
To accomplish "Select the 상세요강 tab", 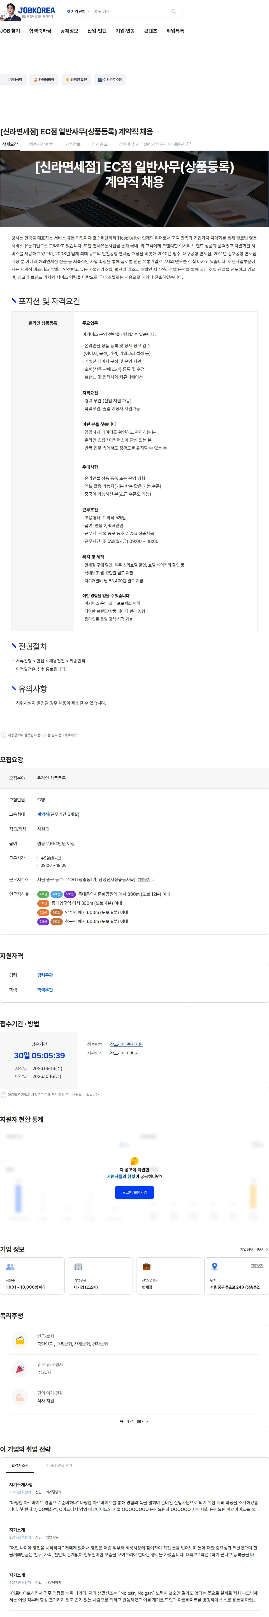I will coord(10,144).
